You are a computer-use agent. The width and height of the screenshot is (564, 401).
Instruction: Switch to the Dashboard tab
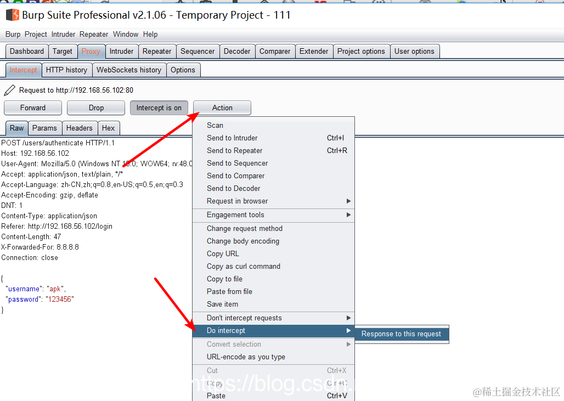(x=27, y=52)
